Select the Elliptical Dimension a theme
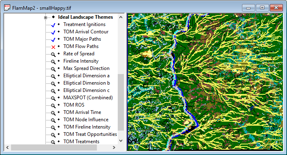 (86, 76)
